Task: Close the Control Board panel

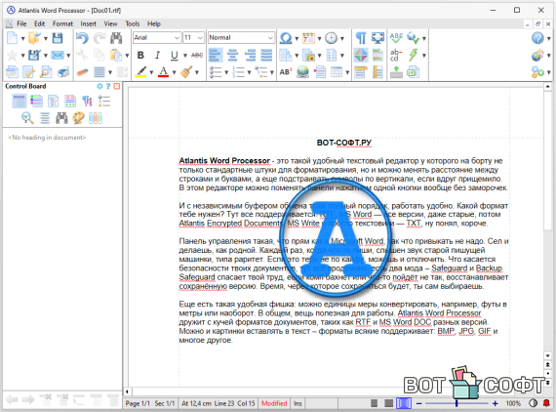Action: 117,86
